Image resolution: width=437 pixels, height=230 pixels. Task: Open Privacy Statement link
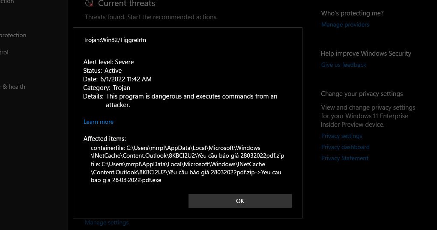345,158
